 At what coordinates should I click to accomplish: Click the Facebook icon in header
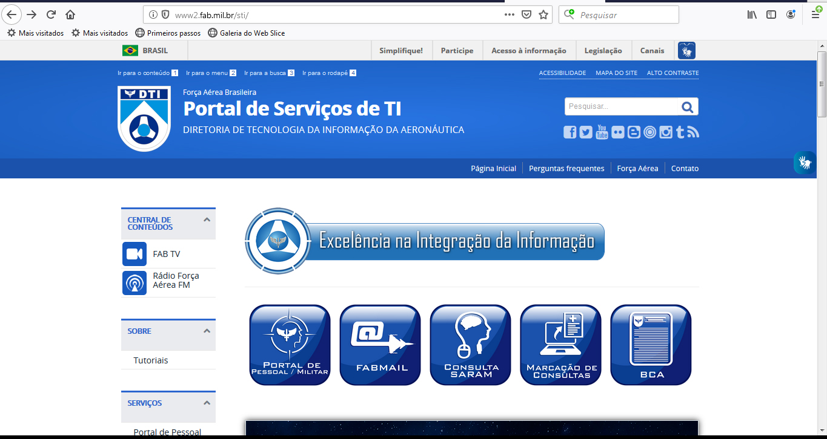tap(570, 132)
